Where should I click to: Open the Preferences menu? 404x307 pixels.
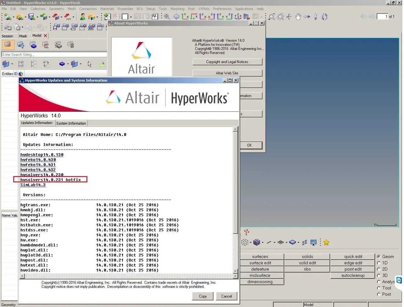click(x=222, y=9)
